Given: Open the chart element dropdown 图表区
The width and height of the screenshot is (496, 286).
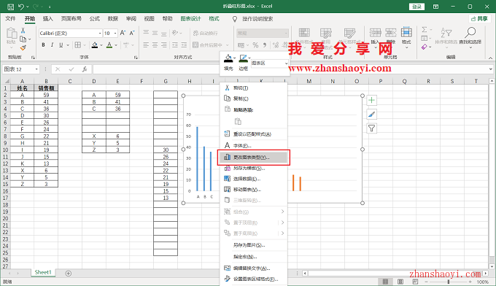Looking at the screenshot, I should (270, 63).
